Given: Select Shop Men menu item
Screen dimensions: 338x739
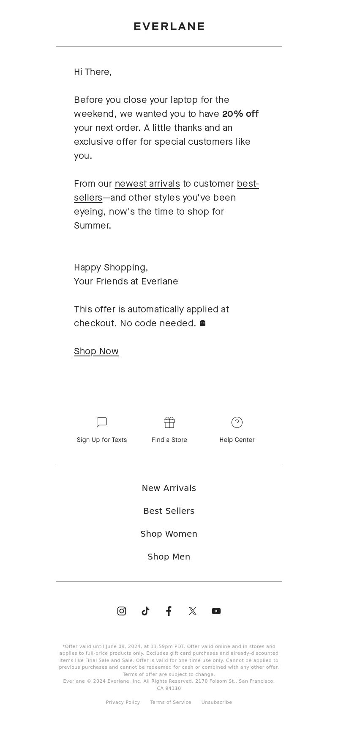Looking at the screenshot, I should coord(169,557).
